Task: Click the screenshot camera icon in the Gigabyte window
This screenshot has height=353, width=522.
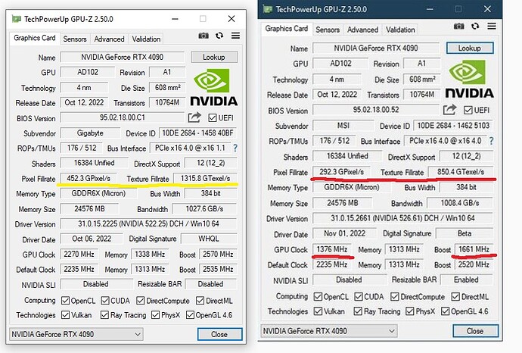Action: (204, 36)
